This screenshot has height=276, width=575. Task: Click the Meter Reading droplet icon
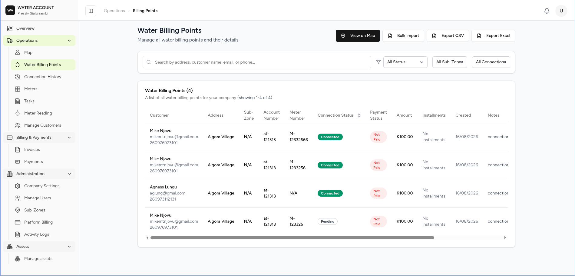pos(18,113)
